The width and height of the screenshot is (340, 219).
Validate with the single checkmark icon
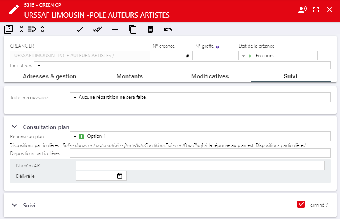click(x=80, y=29)
